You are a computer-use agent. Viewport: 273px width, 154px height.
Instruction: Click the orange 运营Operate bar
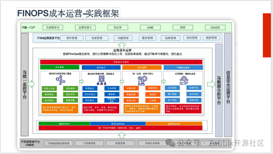pyautogui.click(x=174, y=124)
